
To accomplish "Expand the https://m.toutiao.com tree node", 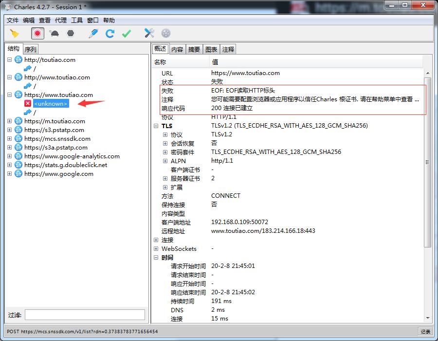I will click(9, 121).
